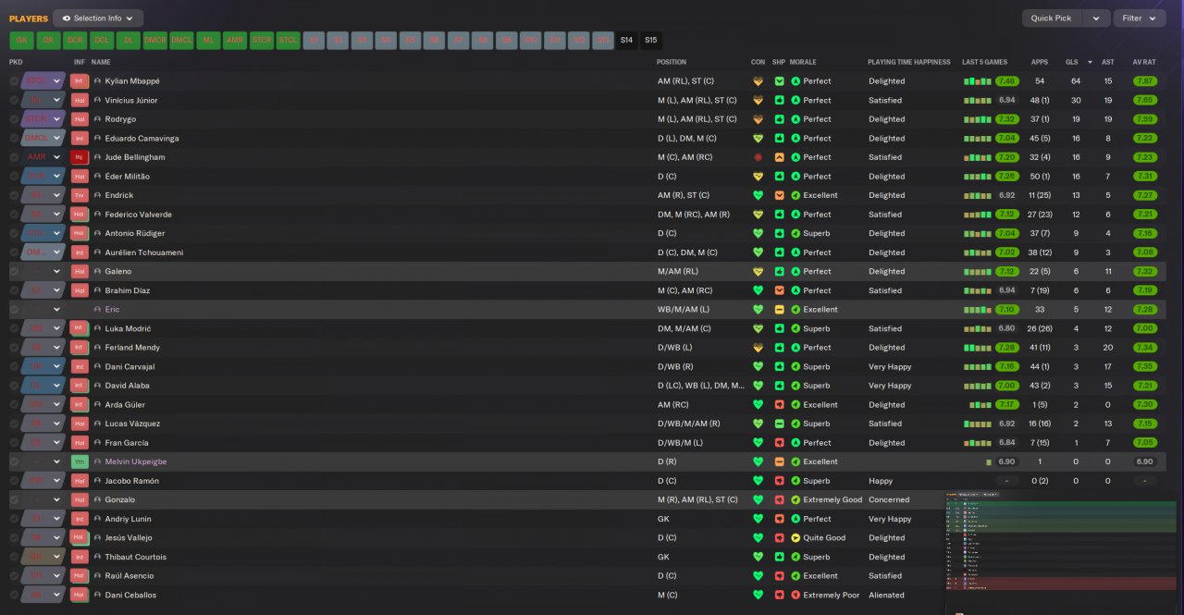
Task: Sort by the MORALE column header
Action: coord(805,62)
